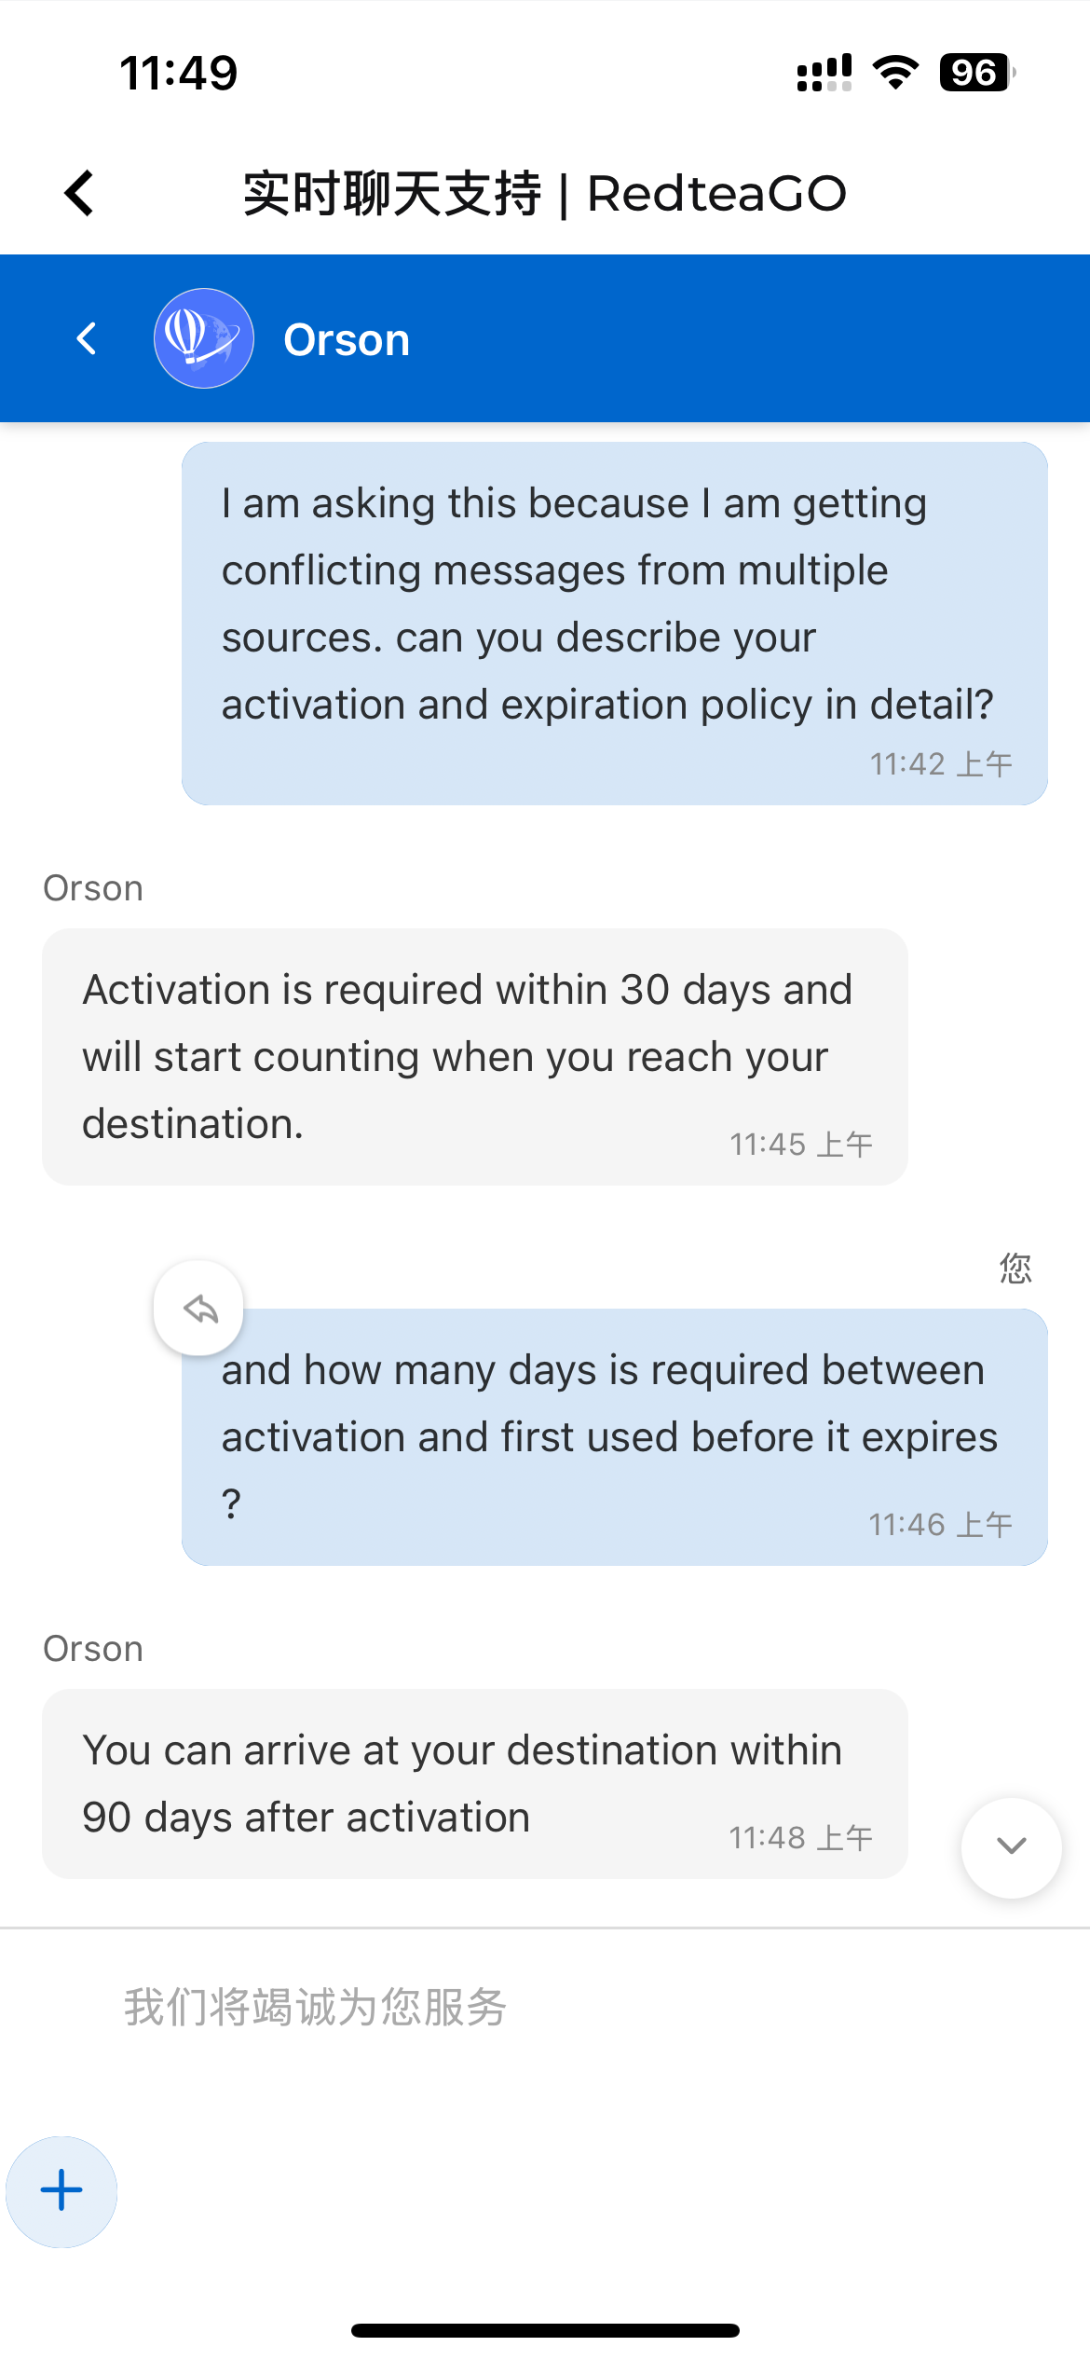This screenshot has height=2360, width=1090.
Task: Tap the cellular signal bars icon
Action: (x=824, y=73)
